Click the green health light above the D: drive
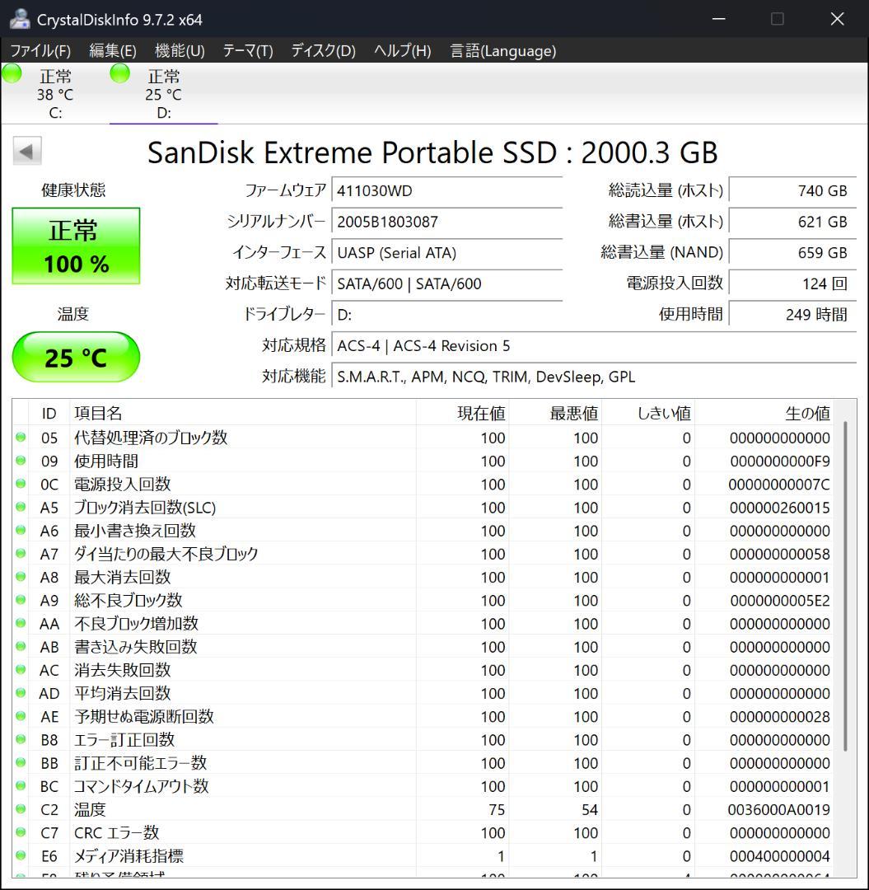 tap(119, 73)
